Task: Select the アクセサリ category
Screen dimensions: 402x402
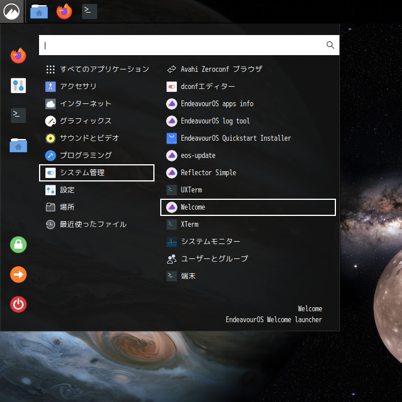Action: [96, 86]
